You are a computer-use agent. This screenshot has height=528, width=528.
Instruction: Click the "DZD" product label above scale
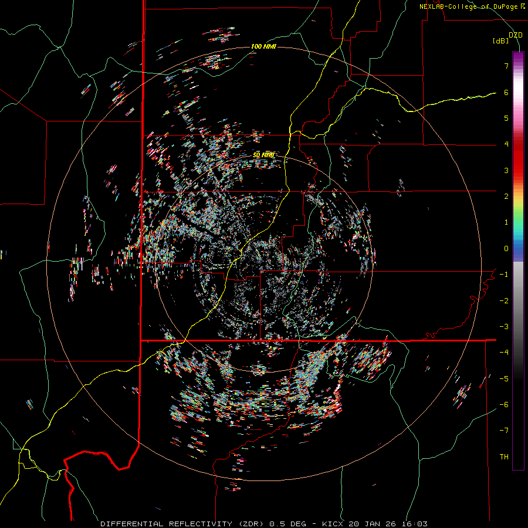(x=516, y=35)
